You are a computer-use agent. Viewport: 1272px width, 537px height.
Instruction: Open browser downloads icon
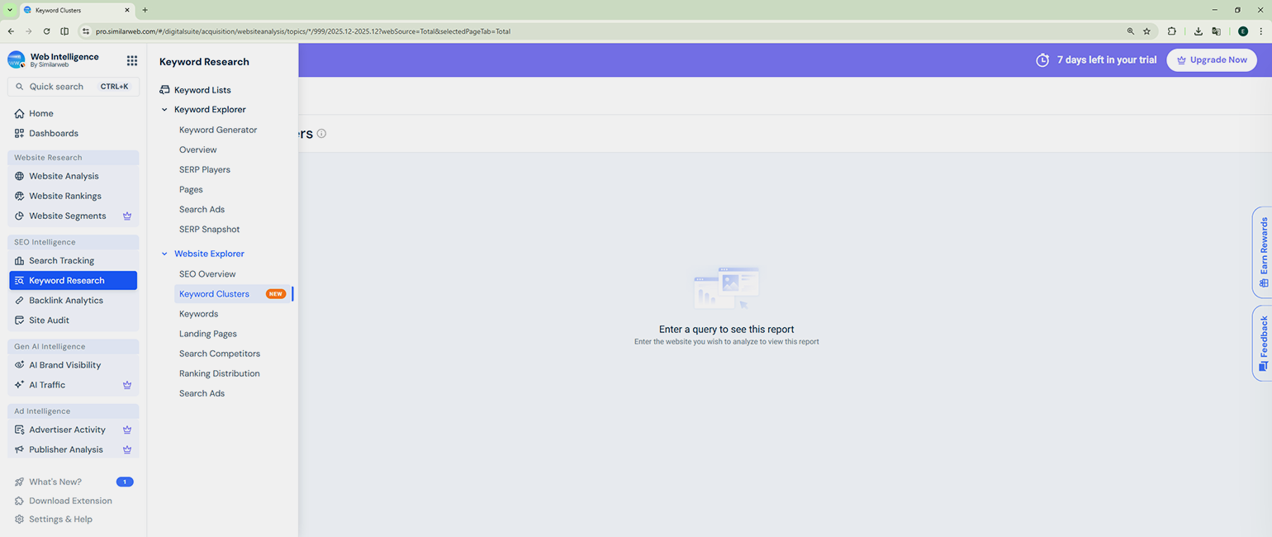pos(1198,31)
